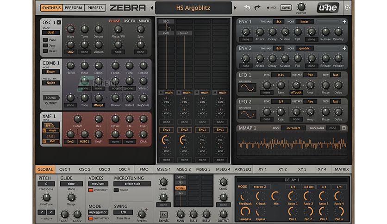Toggle the OSC 1 Sync switch
The image size is (387, 224).
[45, 45]
